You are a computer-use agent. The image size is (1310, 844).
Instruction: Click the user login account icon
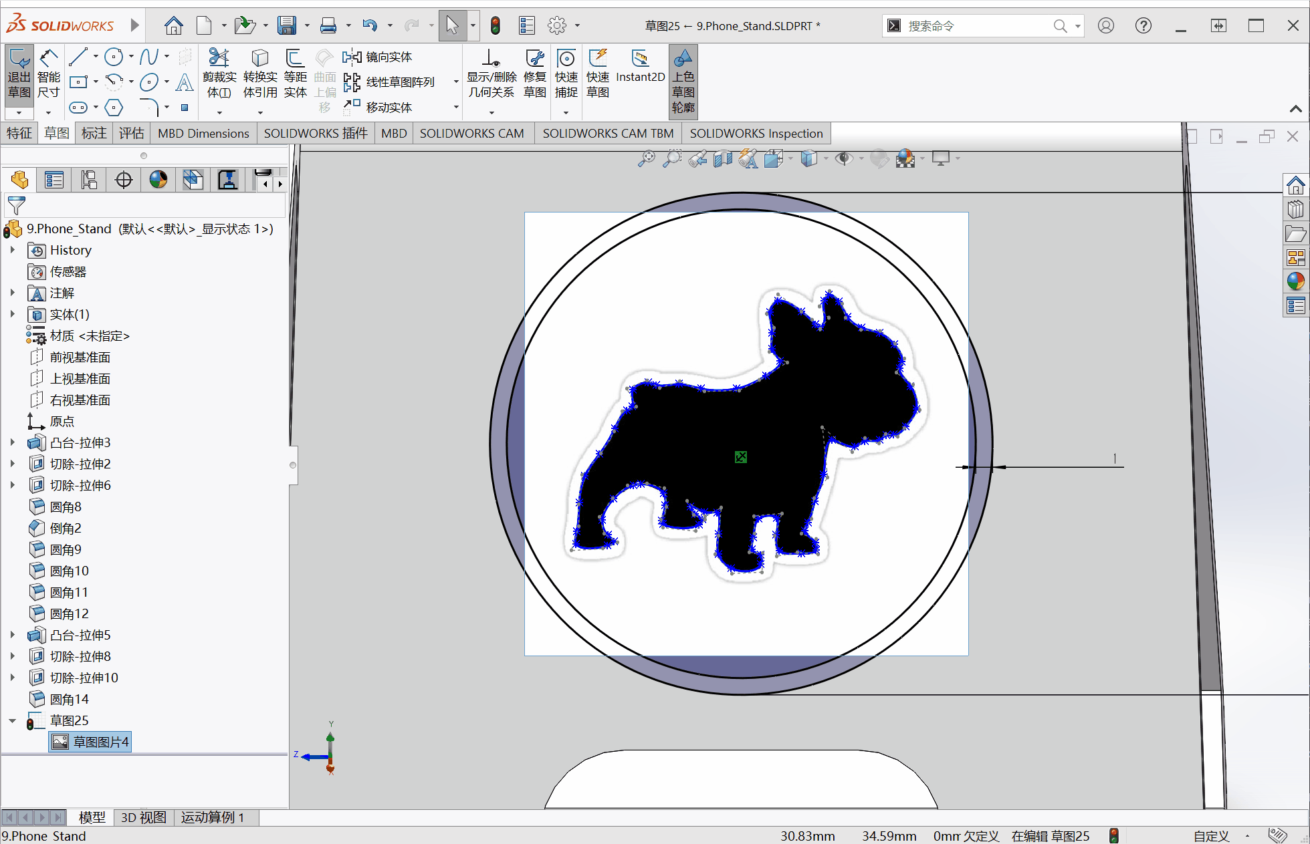pyautogui.click(x=1106, y=26)
